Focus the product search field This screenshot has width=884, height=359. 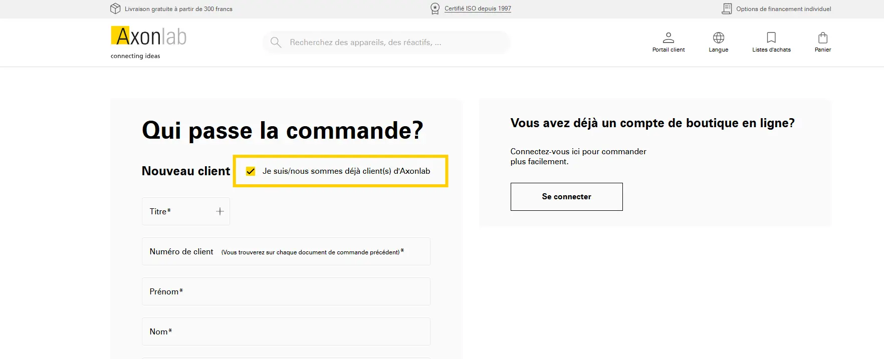pos(386,43)
